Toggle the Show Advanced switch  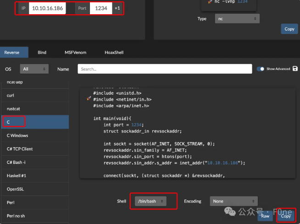pos(261,69)
